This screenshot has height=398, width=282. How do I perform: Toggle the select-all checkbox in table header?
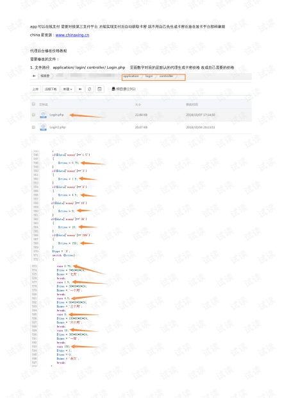click(x=33, y=104)
